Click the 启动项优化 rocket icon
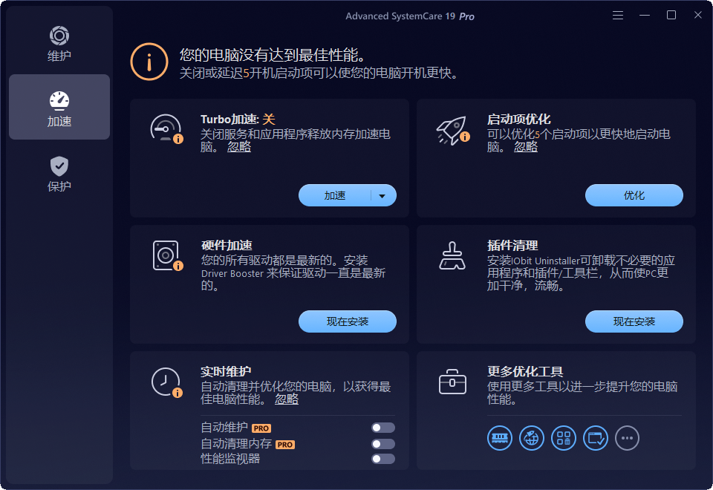The height and width of the screenshot is (490, 713). tap(453, 128)
